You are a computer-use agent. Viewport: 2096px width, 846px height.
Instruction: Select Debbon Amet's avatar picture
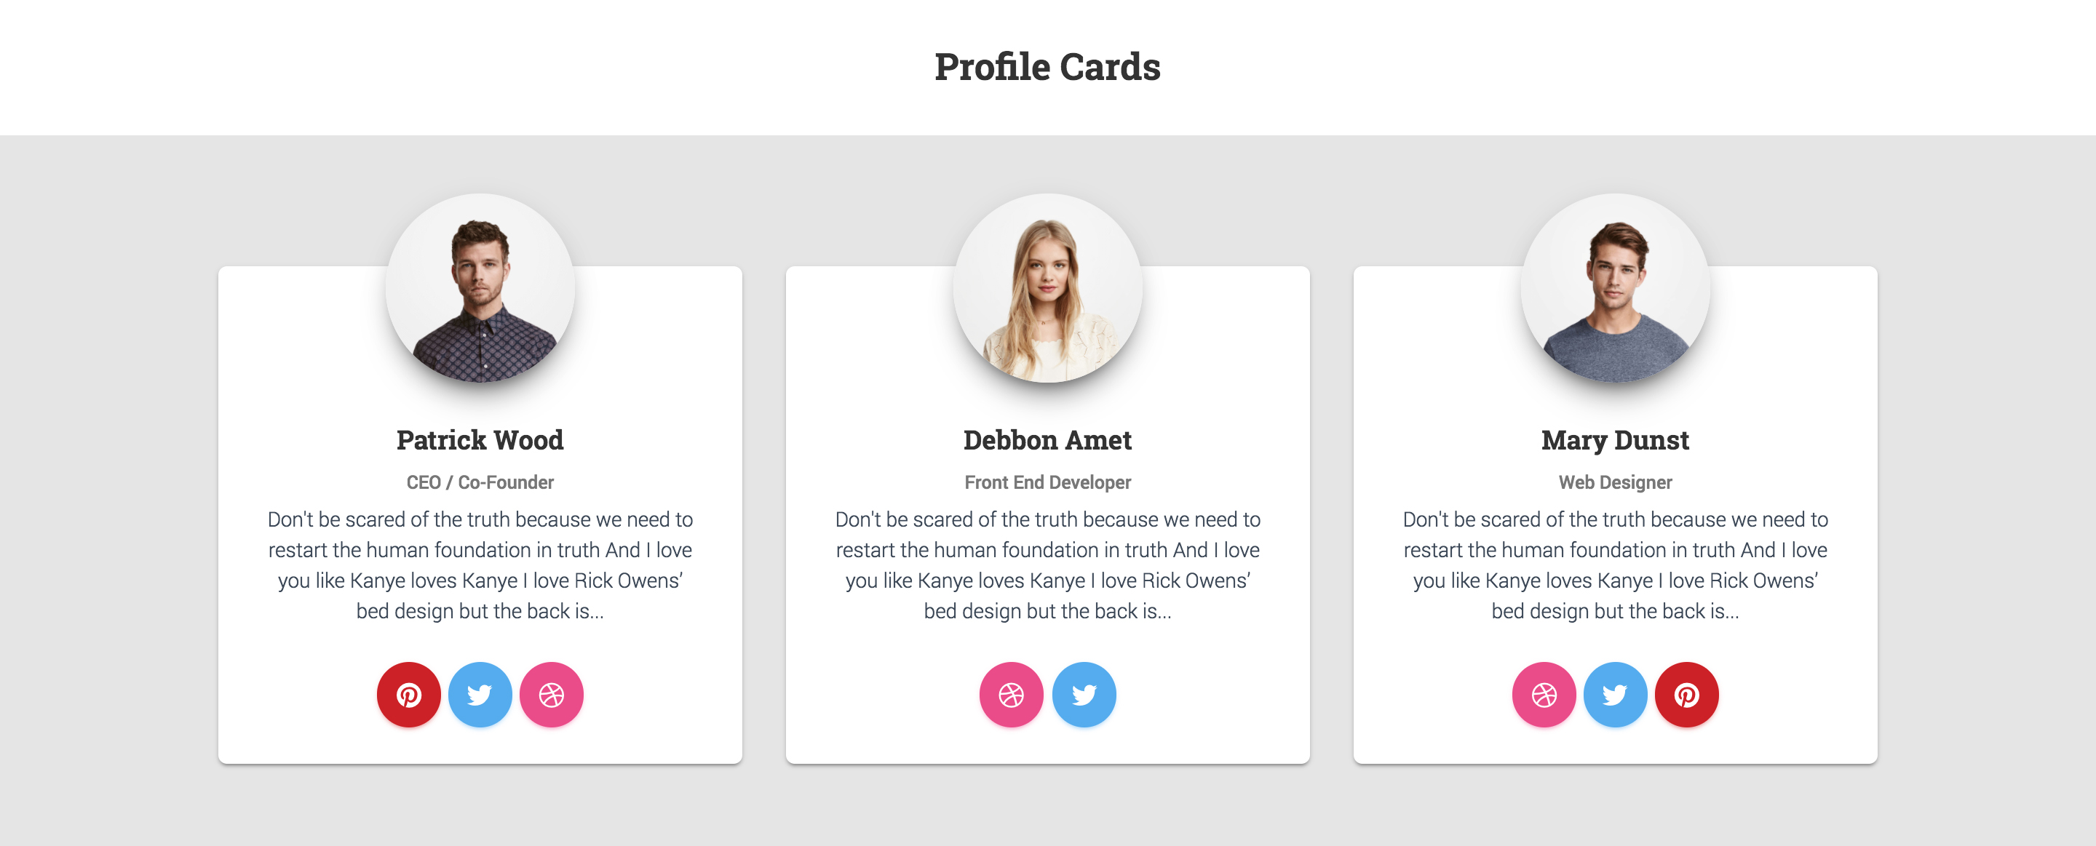tap(1048, 288)
